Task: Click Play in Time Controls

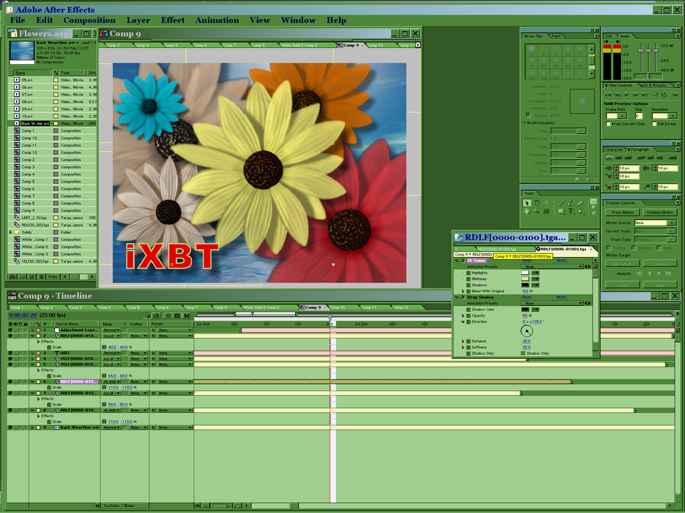Action: (626, 94)
